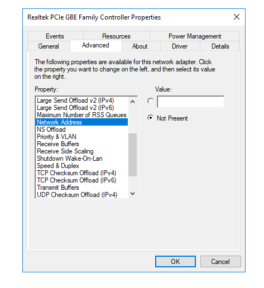This screenshot has width=264, height=288.
Task: Switch to the General tab
Action: 49,46
